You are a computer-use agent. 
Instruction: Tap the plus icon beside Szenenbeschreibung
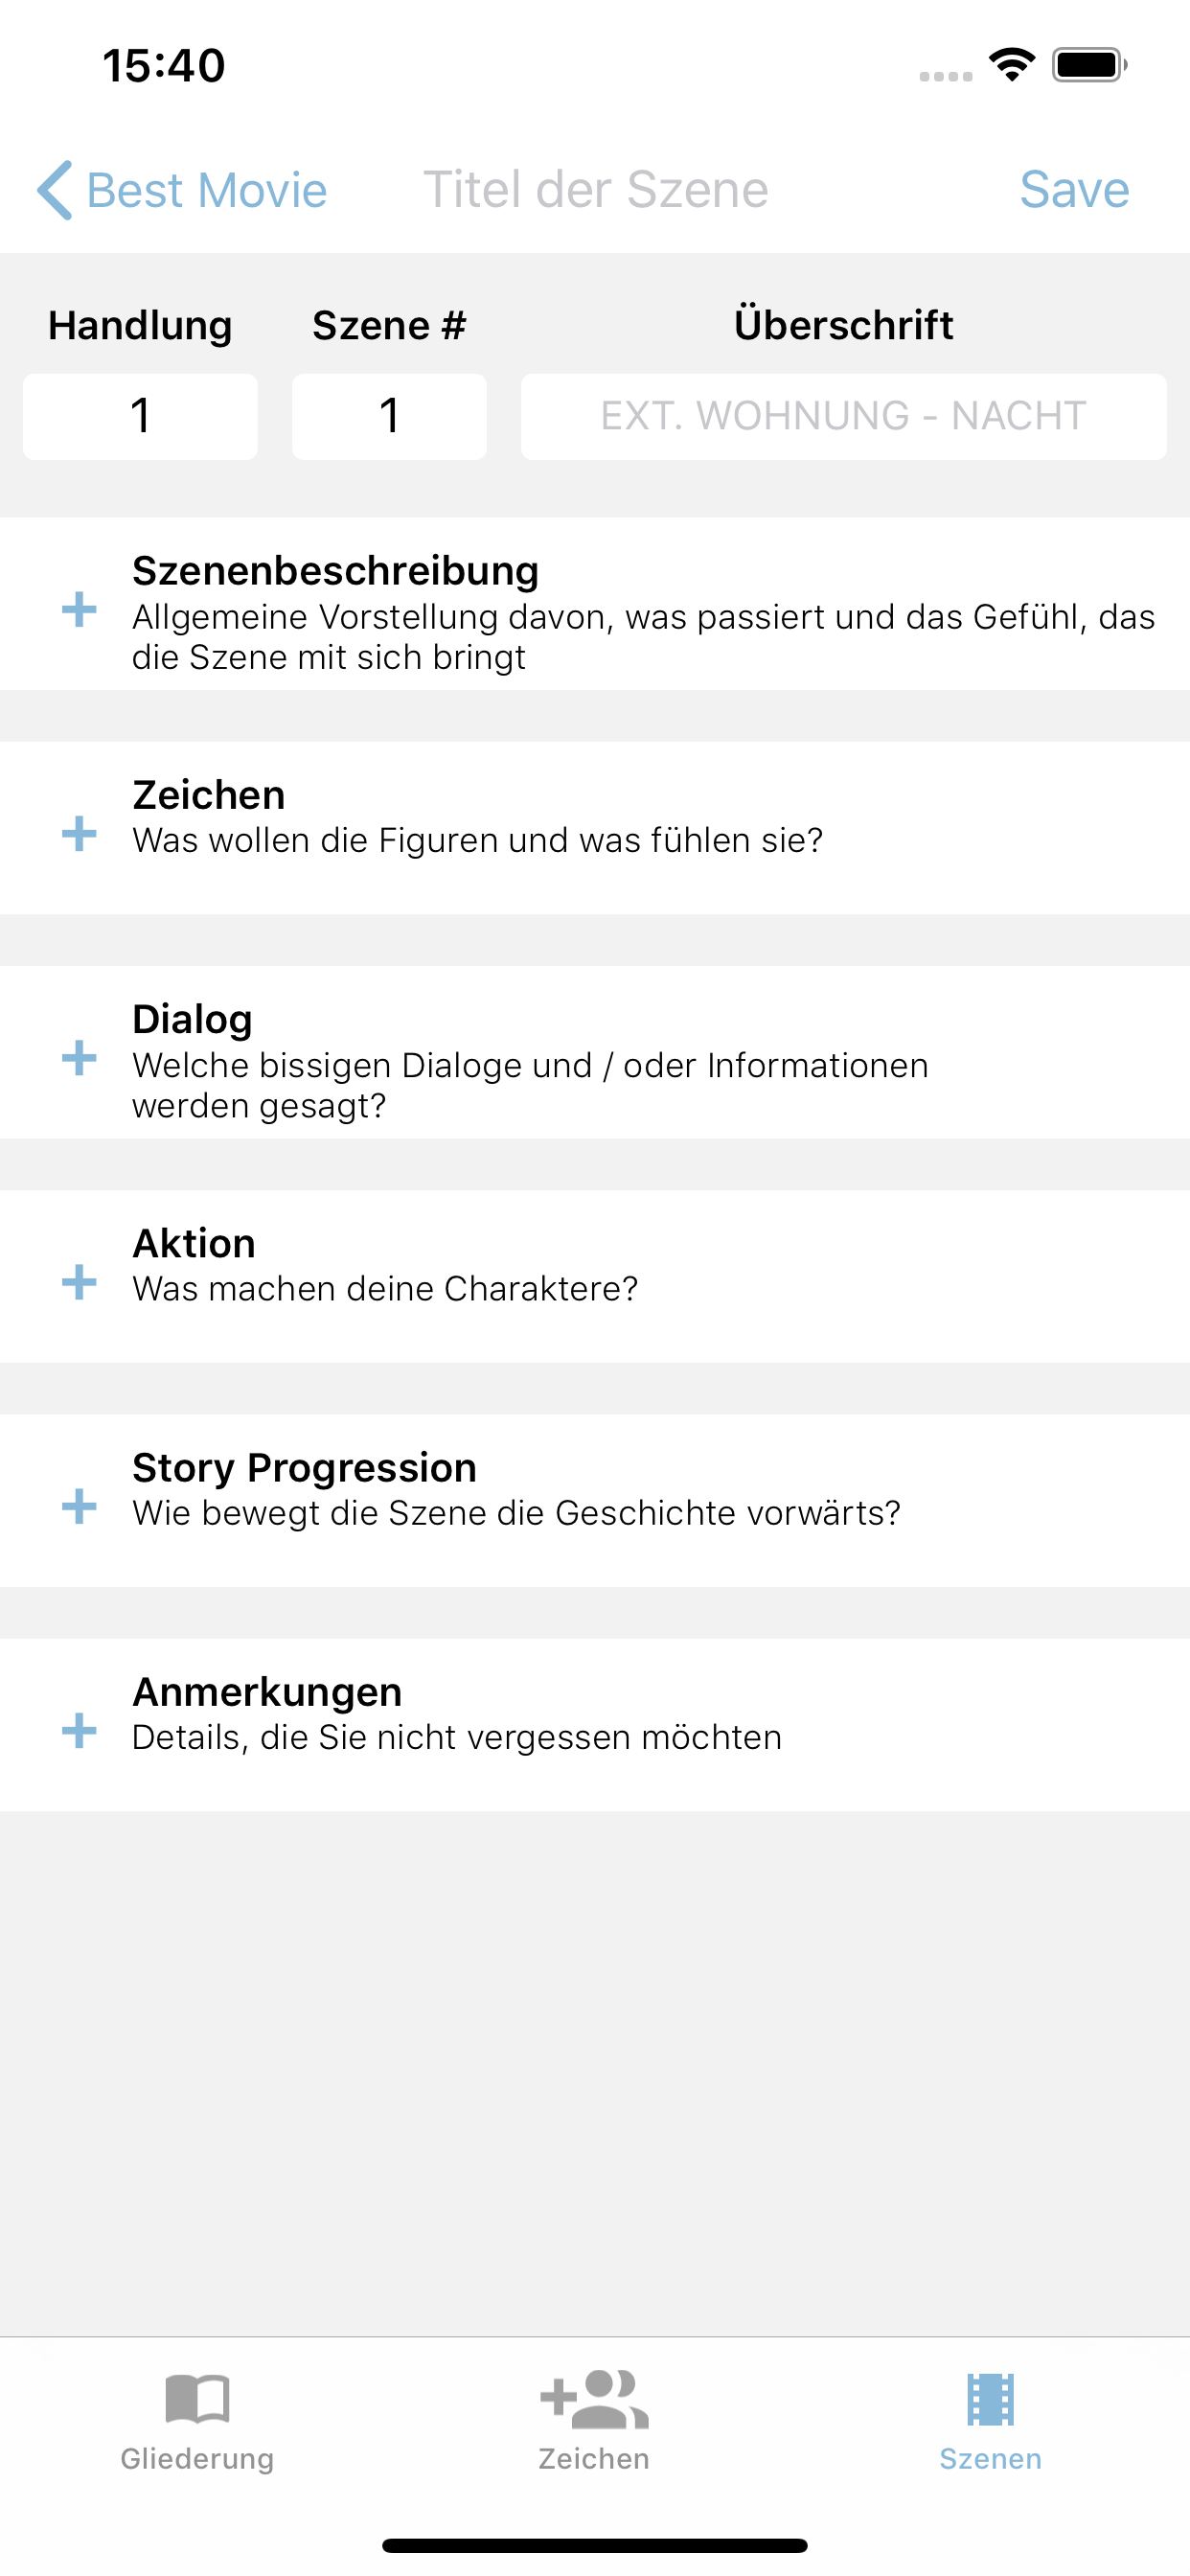[x=79, y=609]
